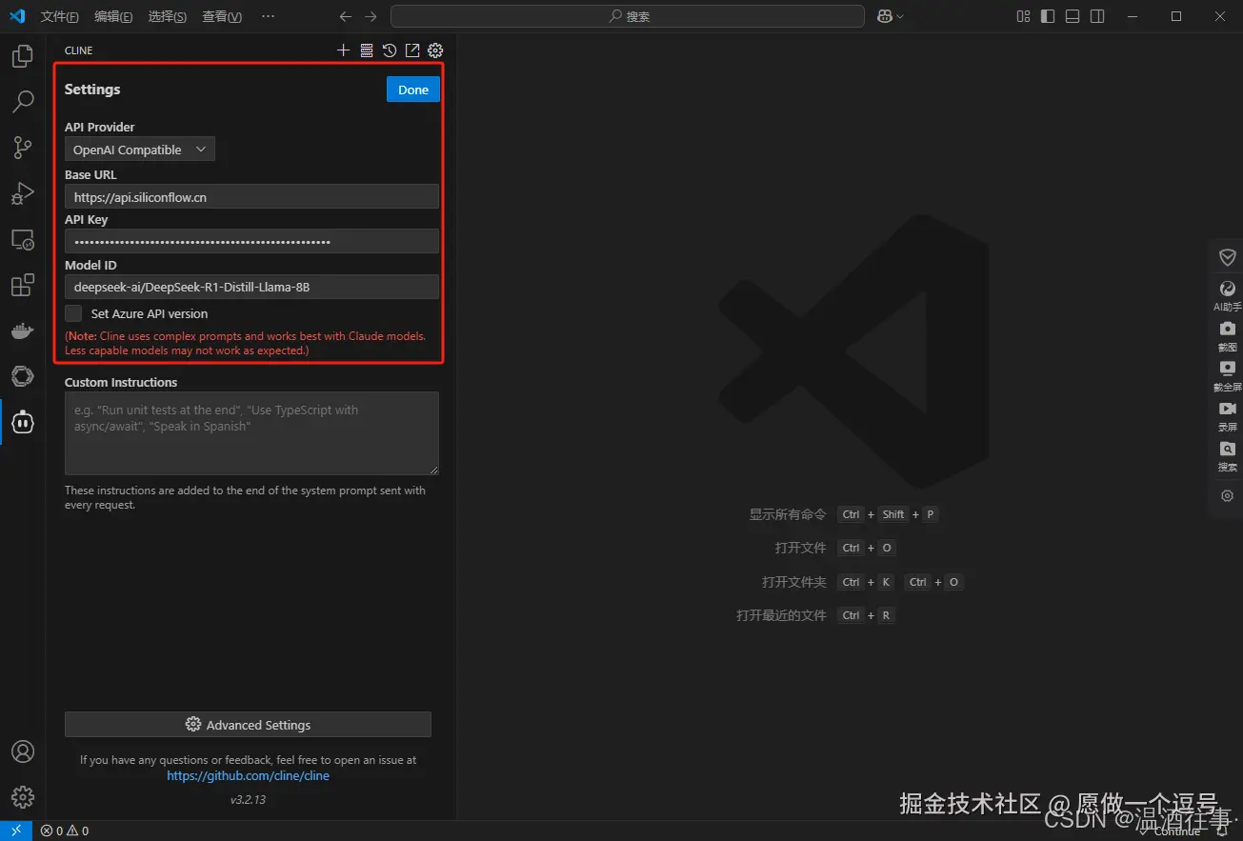Edit the Custom Instructions text area
The width and height of the screenshot is (1243, 841).
click(x=251, y=433)
